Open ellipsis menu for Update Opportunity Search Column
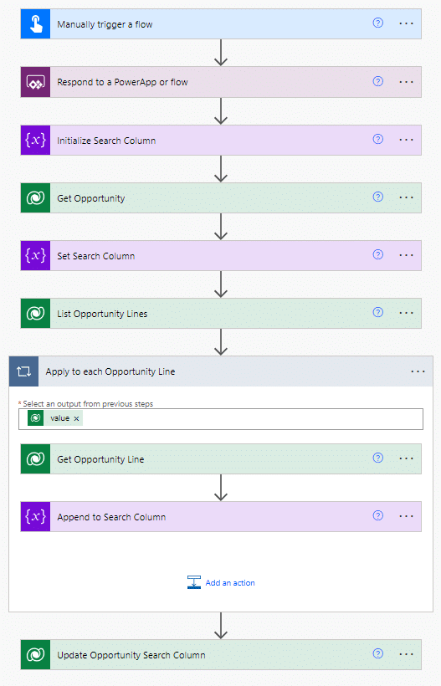This screenshot has width=441, height=686. [x=406, y=654]
